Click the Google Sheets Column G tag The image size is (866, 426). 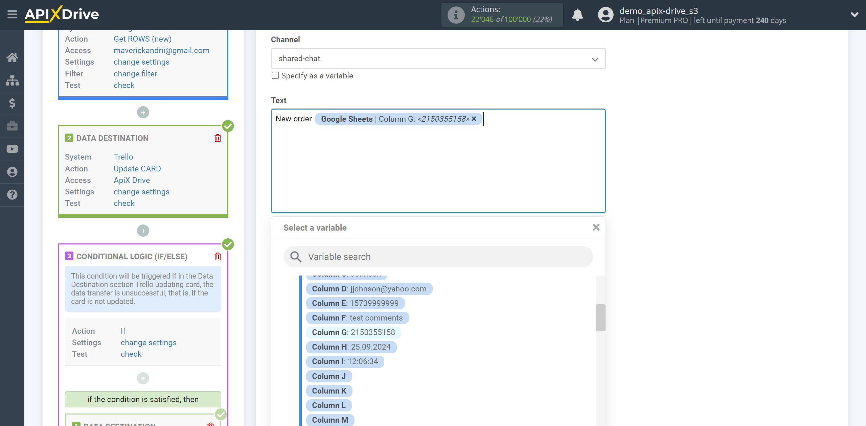(398, 119)
